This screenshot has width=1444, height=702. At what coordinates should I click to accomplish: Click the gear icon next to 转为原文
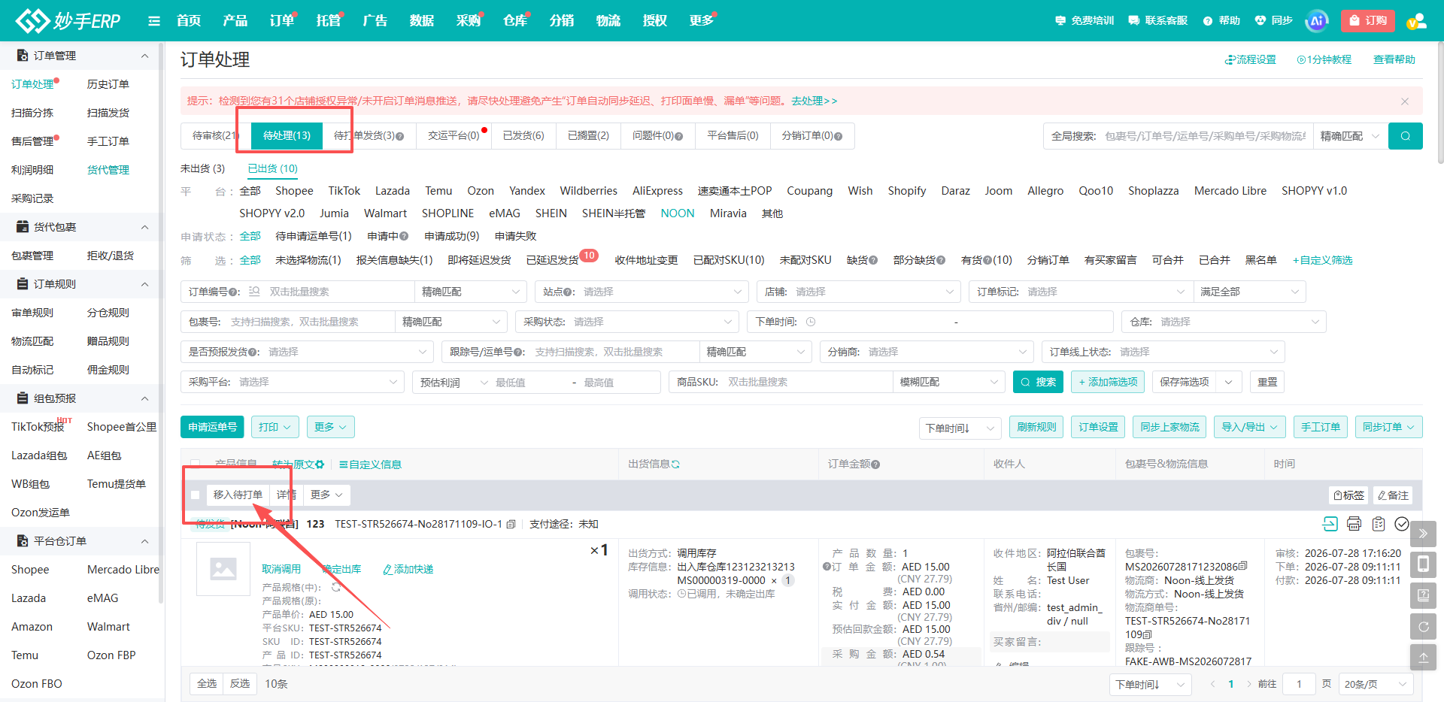(320, 464)
